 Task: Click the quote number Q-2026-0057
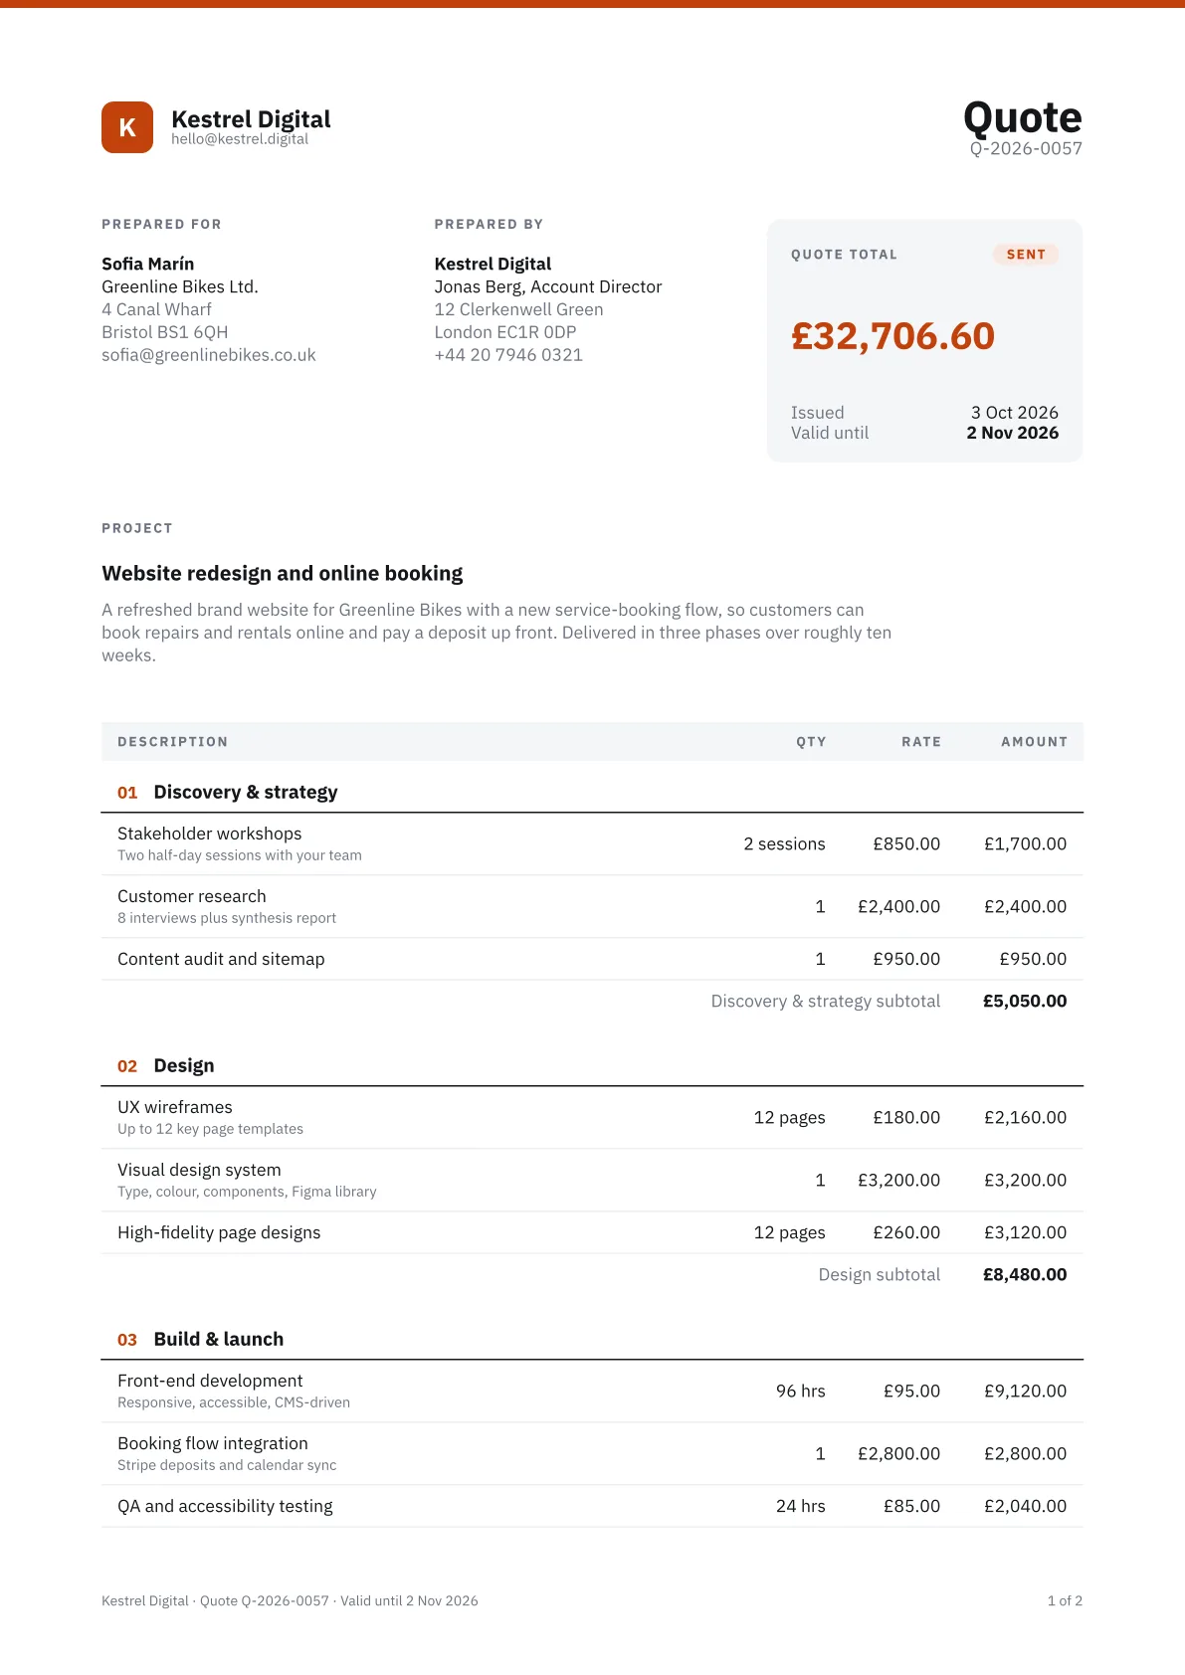(x=1026, y=149)
